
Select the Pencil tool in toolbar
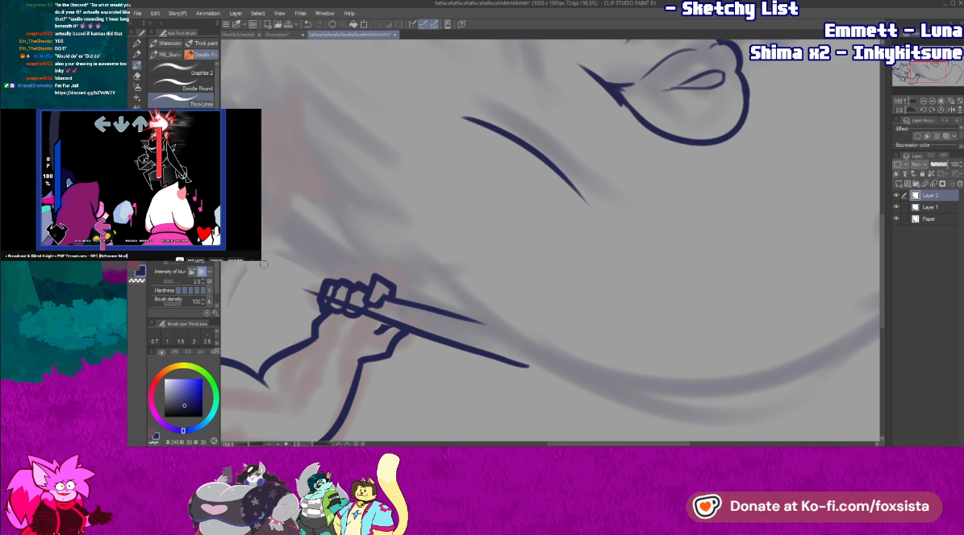click(x=136, y=54)
